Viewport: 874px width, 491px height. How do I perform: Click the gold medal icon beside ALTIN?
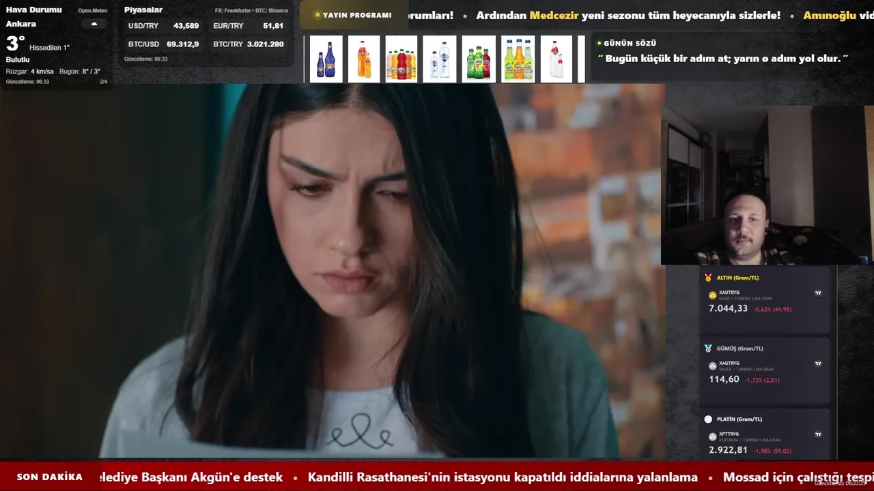coord(708,278)
